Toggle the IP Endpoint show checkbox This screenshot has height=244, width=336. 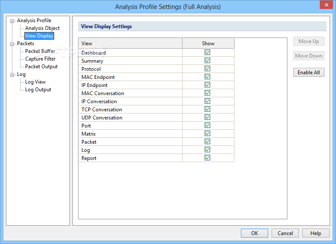coord(207,85)
